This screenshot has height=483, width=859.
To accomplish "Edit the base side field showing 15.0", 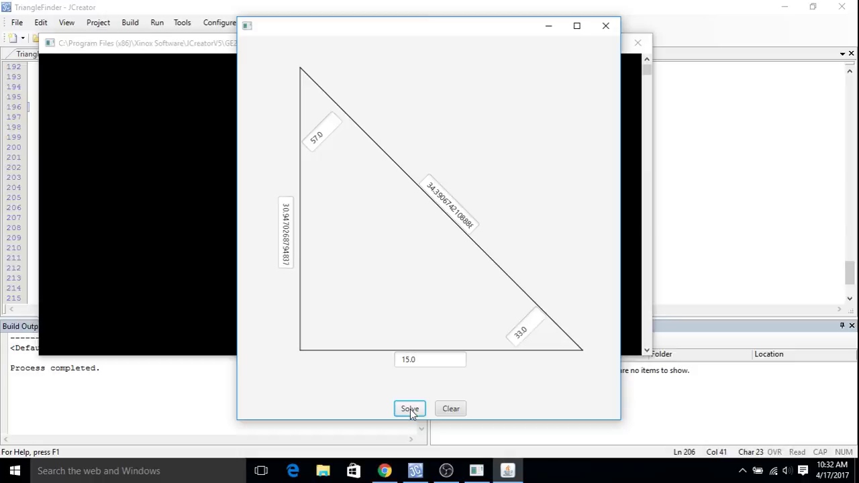I will [x=430, y=360].
